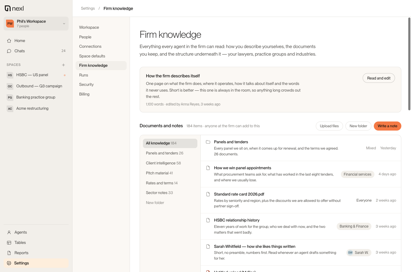Select the AC Acme restructuring avatar

point(10,109)
